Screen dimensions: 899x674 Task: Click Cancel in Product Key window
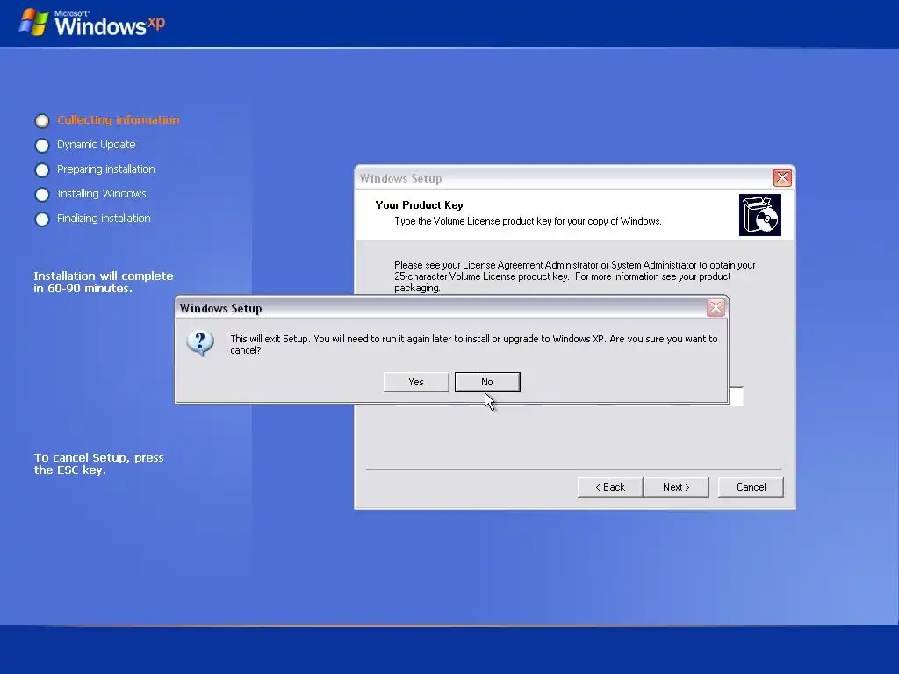coord(751,487)
